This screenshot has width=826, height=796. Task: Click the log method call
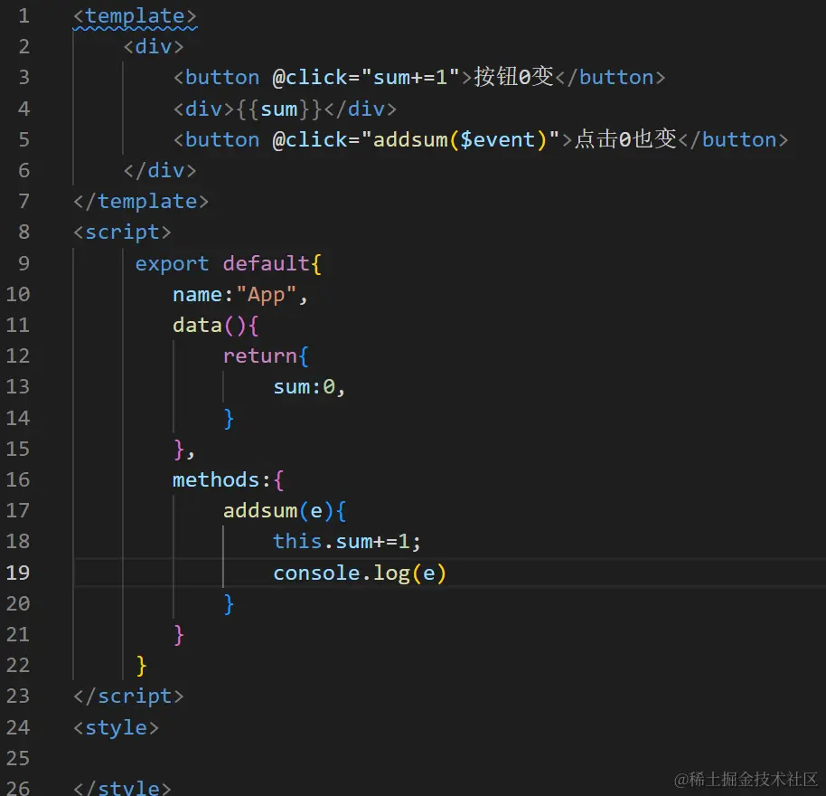tap(391, 573)
